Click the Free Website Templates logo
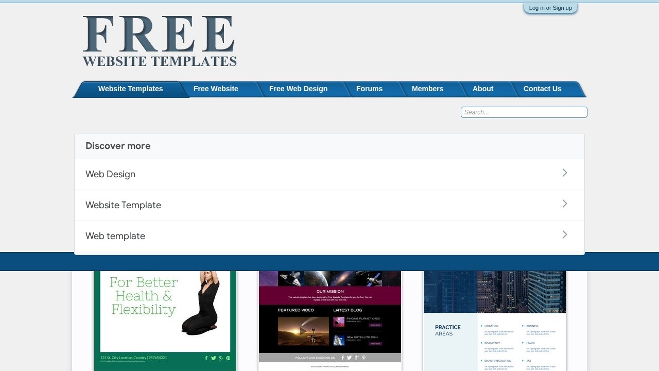This screenshot has width=659, height=371. tap(159, 41)
